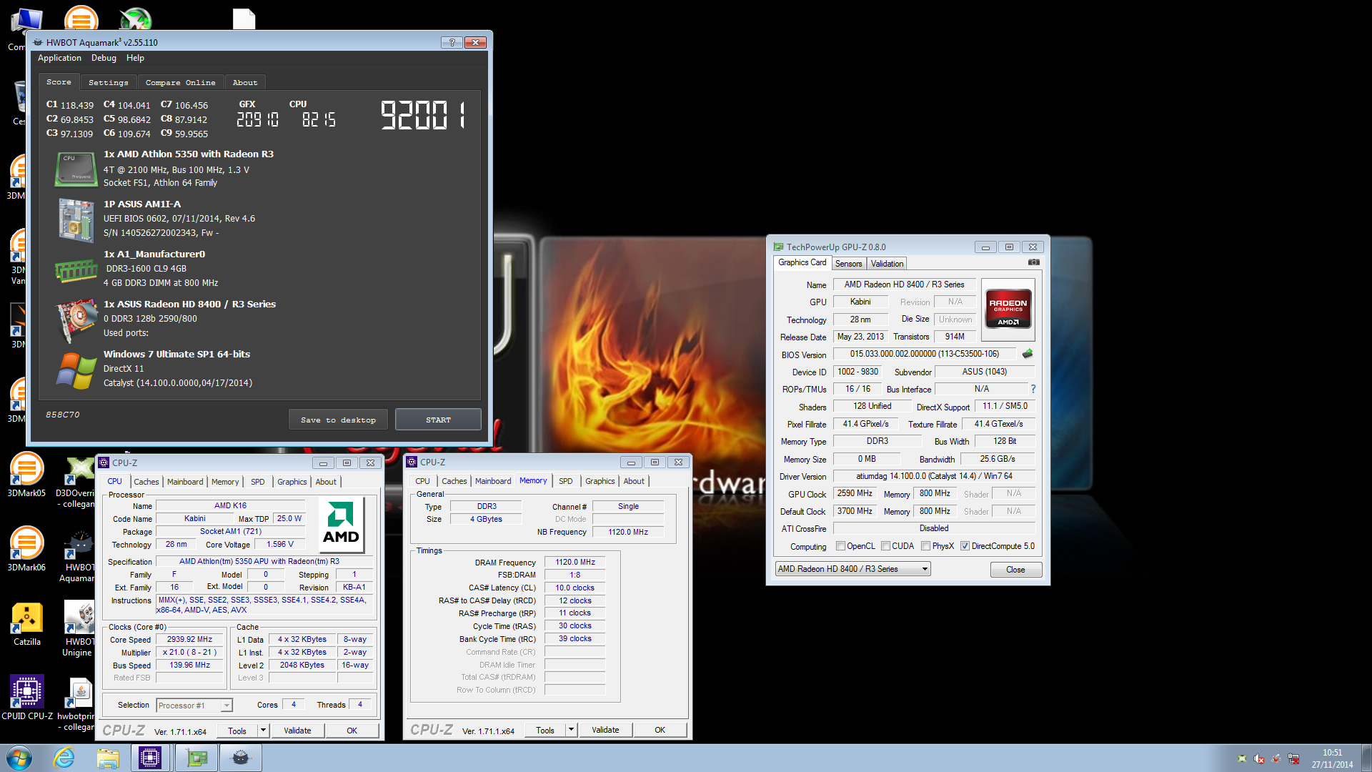1372x772 pixels.
Task: Toggle the PhysX checkbox in GPU-Z
Action: (926, 546)
